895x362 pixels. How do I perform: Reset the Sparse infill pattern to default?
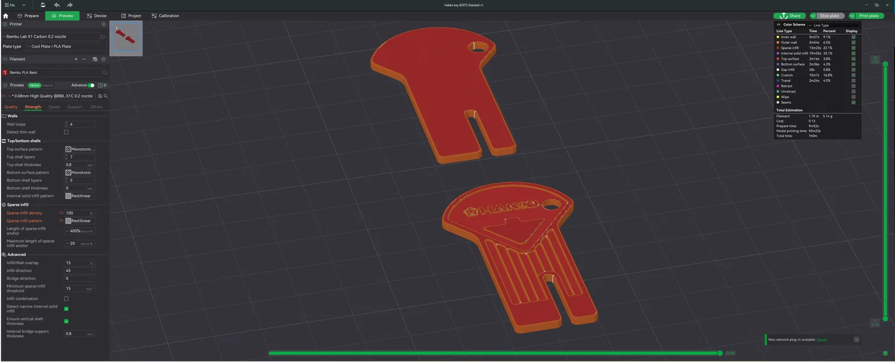pos(61,221)
